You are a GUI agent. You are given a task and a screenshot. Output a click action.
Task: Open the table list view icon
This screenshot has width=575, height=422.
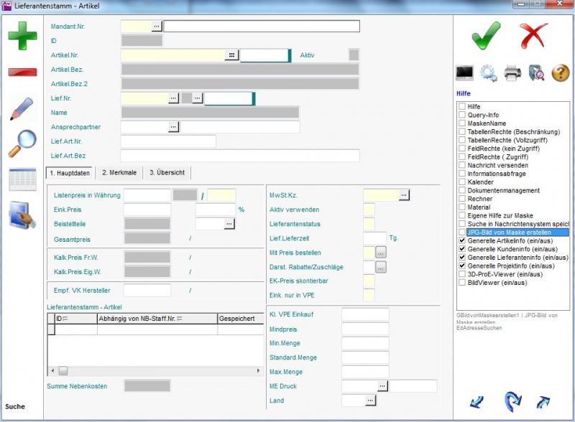pos(22,179)
